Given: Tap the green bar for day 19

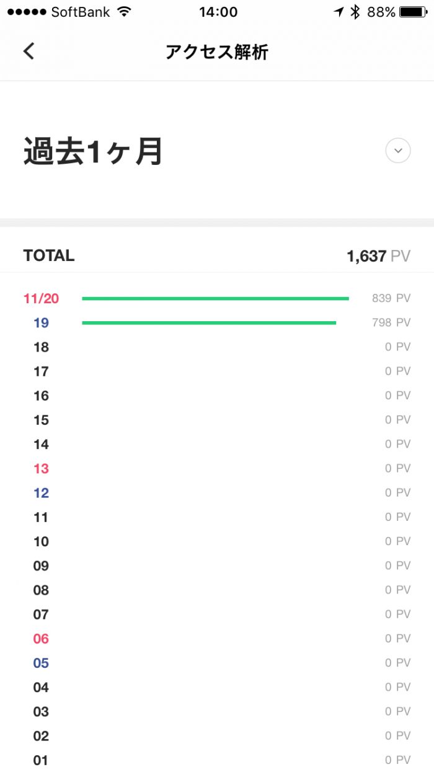Looking at the screenshot, I should (209, 322).
